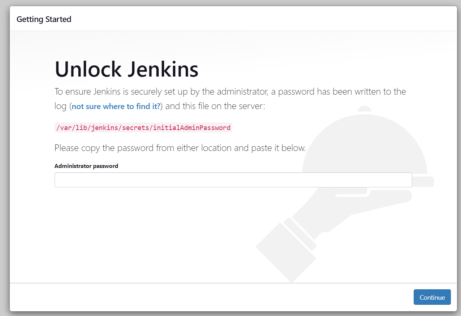Screen dimensions: 461x316
Task: Click the Getting Started header label
Action: [44, 19]
